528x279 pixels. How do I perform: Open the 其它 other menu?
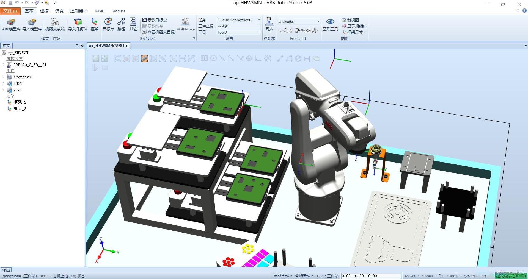(x=133, y=25)
